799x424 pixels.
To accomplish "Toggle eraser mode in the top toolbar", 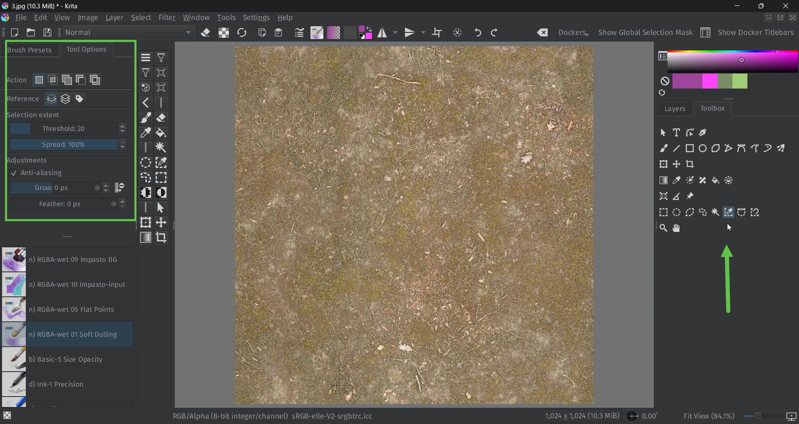I will pyautogui.click(x=205, y=32).
